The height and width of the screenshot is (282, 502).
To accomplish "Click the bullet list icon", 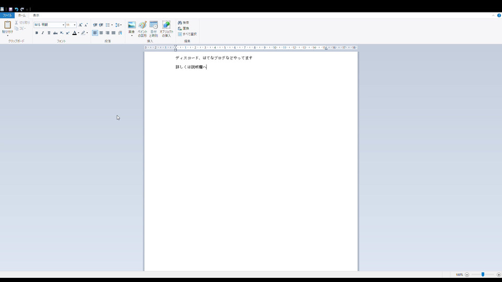I will [x=108, y=25].
